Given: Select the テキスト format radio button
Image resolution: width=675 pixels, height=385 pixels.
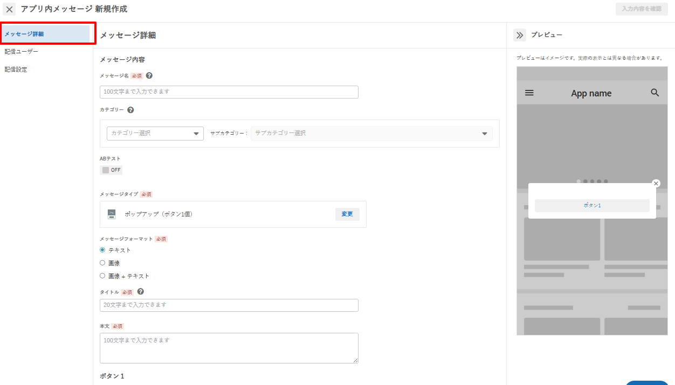Looking at the screenshot, I should click(102, 250).
